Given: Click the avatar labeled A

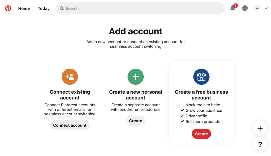Looking at the screenshot, I should (x=257, y=8).
